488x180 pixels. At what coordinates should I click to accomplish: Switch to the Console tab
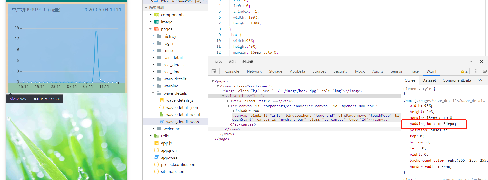coord(232,71)
